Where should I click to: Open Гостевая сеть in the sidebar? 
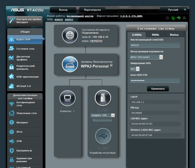click(x=25, y=49)
